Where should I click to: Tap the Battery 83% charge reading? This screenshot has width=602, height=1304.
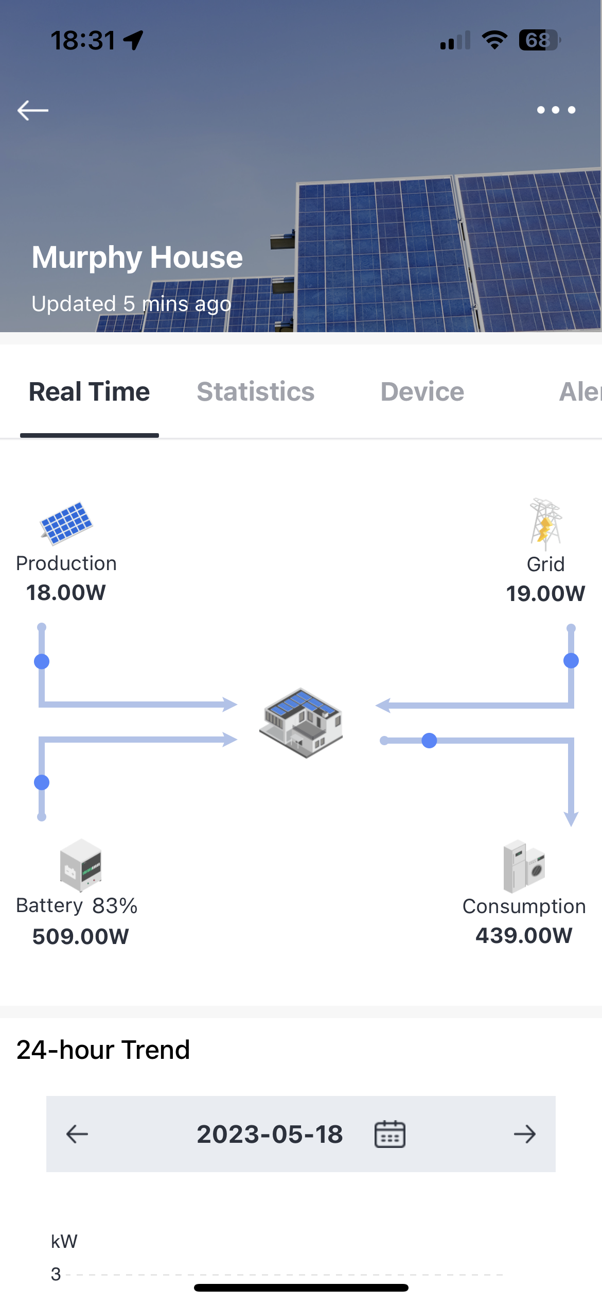(77, 905)
